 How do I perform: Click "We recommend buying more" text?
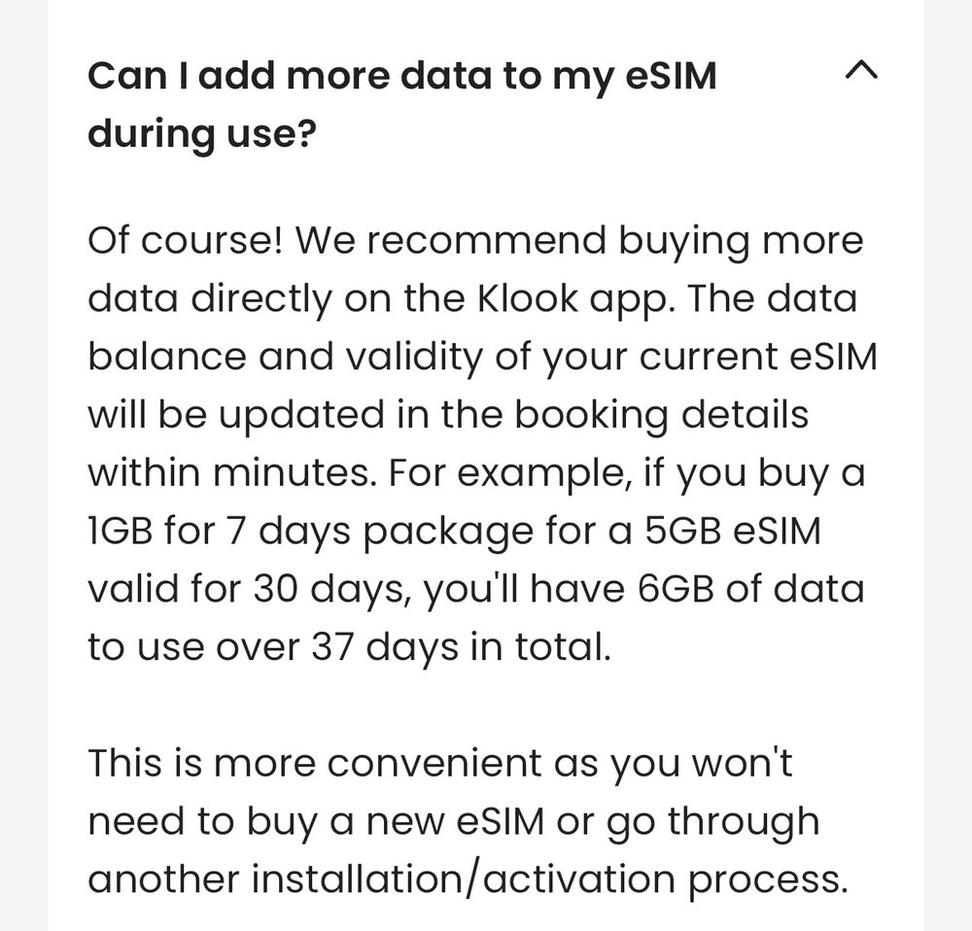(x=579, y=239)
